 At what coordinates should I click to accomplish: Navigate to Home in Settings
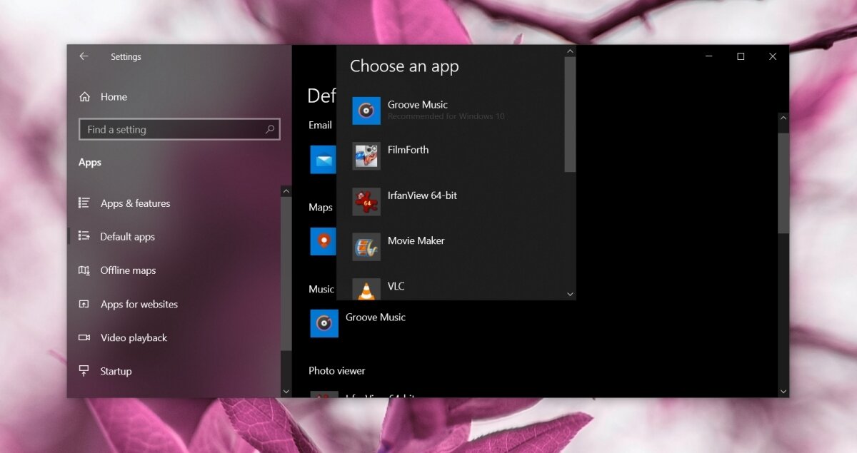(x=114, y=96)
